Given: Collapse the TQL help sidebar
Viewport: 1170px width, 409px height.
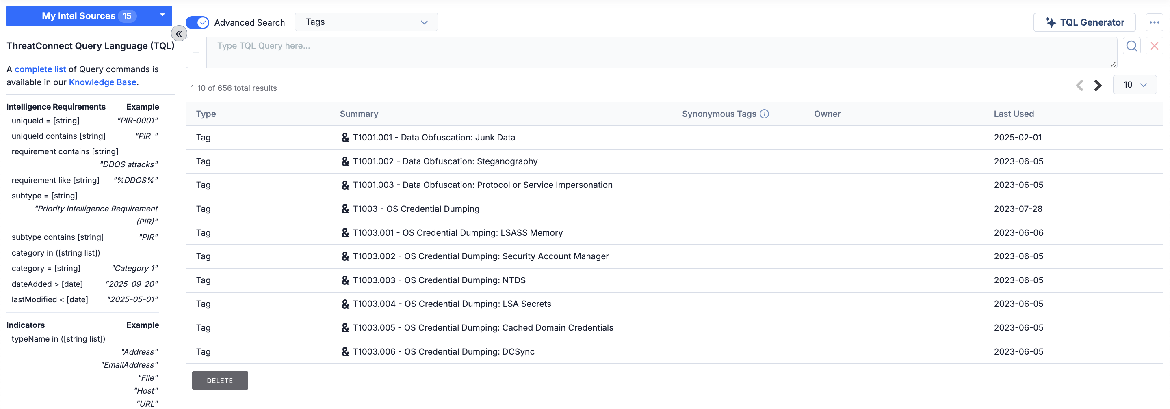Looking at the screenshot, I should pos(179,34).
